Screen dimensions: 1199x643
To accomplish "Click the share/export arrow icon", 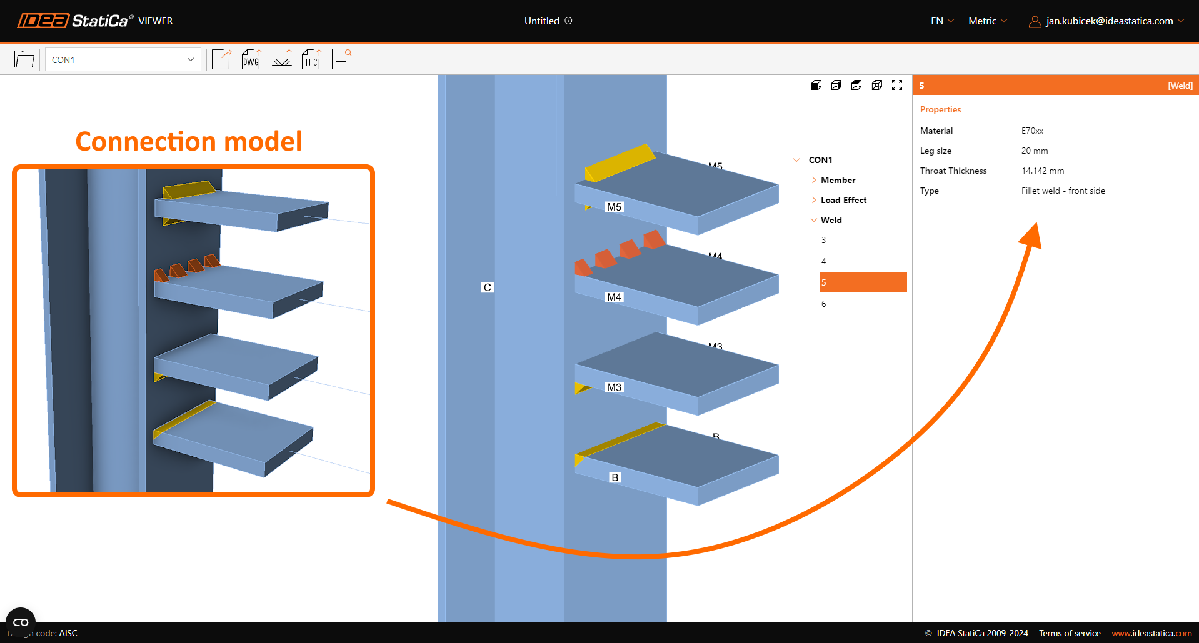I will pyautogui.click(x=221, y=59).
